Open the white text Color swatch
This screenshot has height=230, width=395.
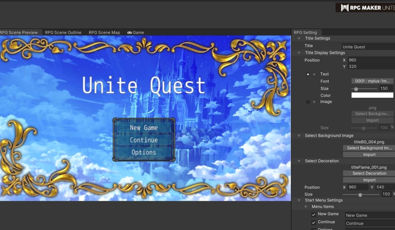[372, 95]
